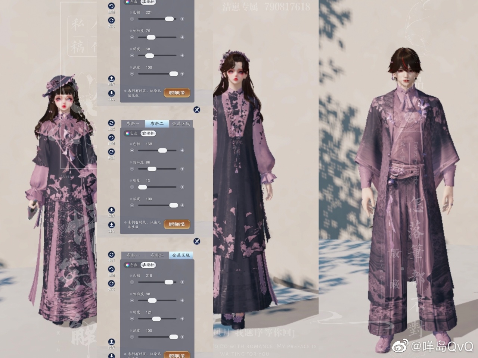Switch to 色盘 mode in hue 218 panel
This screenshot has height=358, width=478.
click(x=132, y=265)
